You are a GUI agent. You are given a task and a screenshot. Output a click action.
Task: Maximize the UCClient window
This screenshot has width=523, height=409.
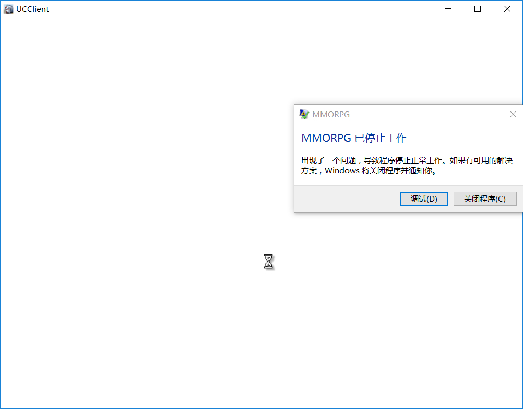pyautogui.click(x=478, y=9)
